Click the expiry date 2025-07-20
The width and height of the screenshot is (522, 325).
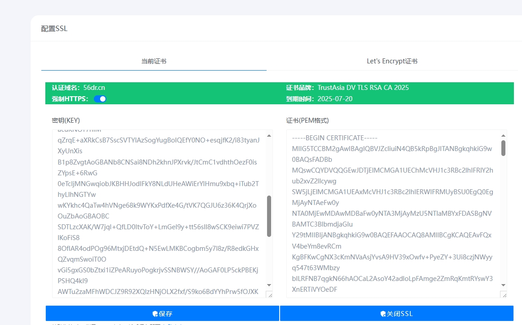pyautogui.click(x=335, y=99)
